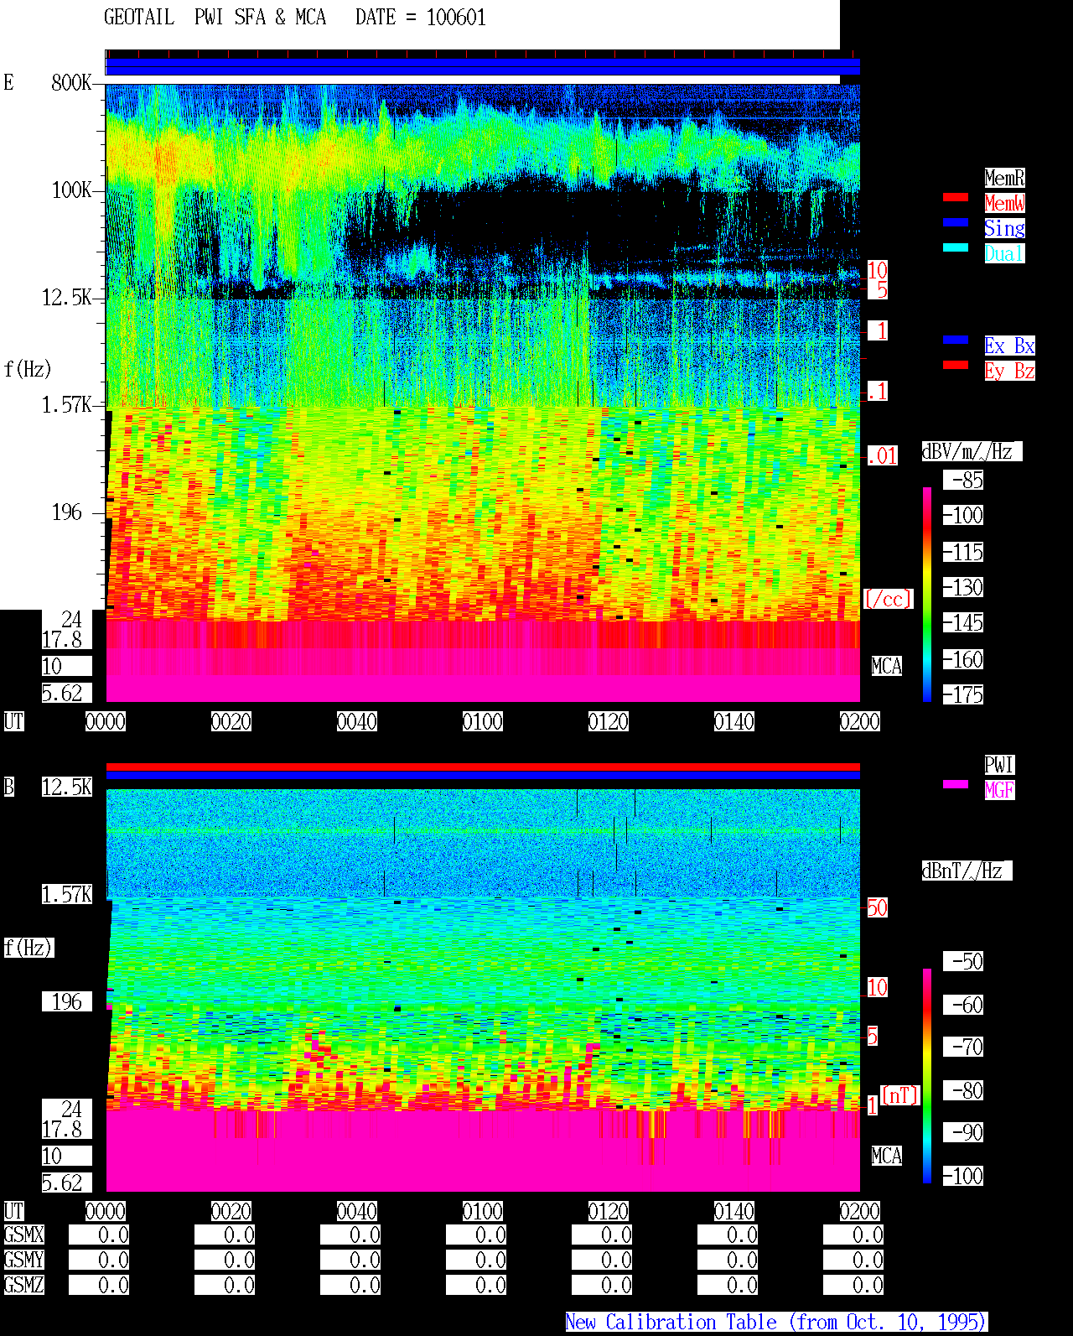1073x1336 pixels.
Task: Click the red bar above the B spectrogram
Action: tap(483, 767)
